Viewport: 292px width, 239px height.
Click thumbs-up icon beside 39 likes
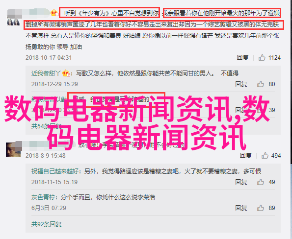coord(260,110)
